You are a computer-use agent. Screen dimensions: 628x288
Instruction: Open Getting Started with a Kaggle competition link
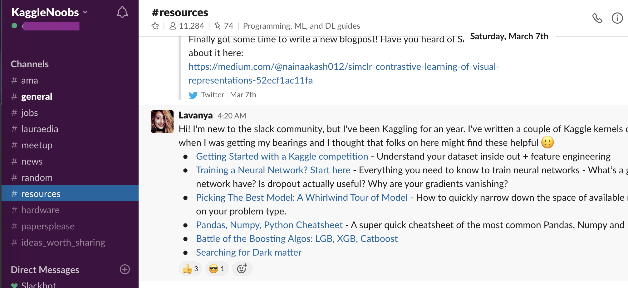282,156
